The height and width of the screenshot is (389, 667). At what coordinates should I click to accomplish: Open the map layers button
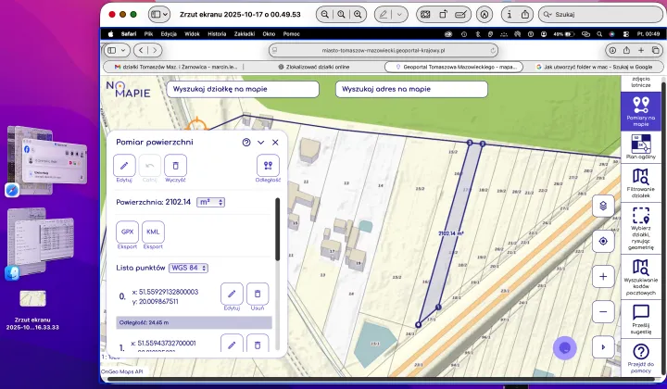(x=603, y=206)
